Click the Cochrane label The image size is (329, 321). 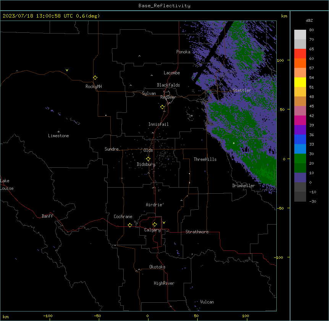pos(123,217)
